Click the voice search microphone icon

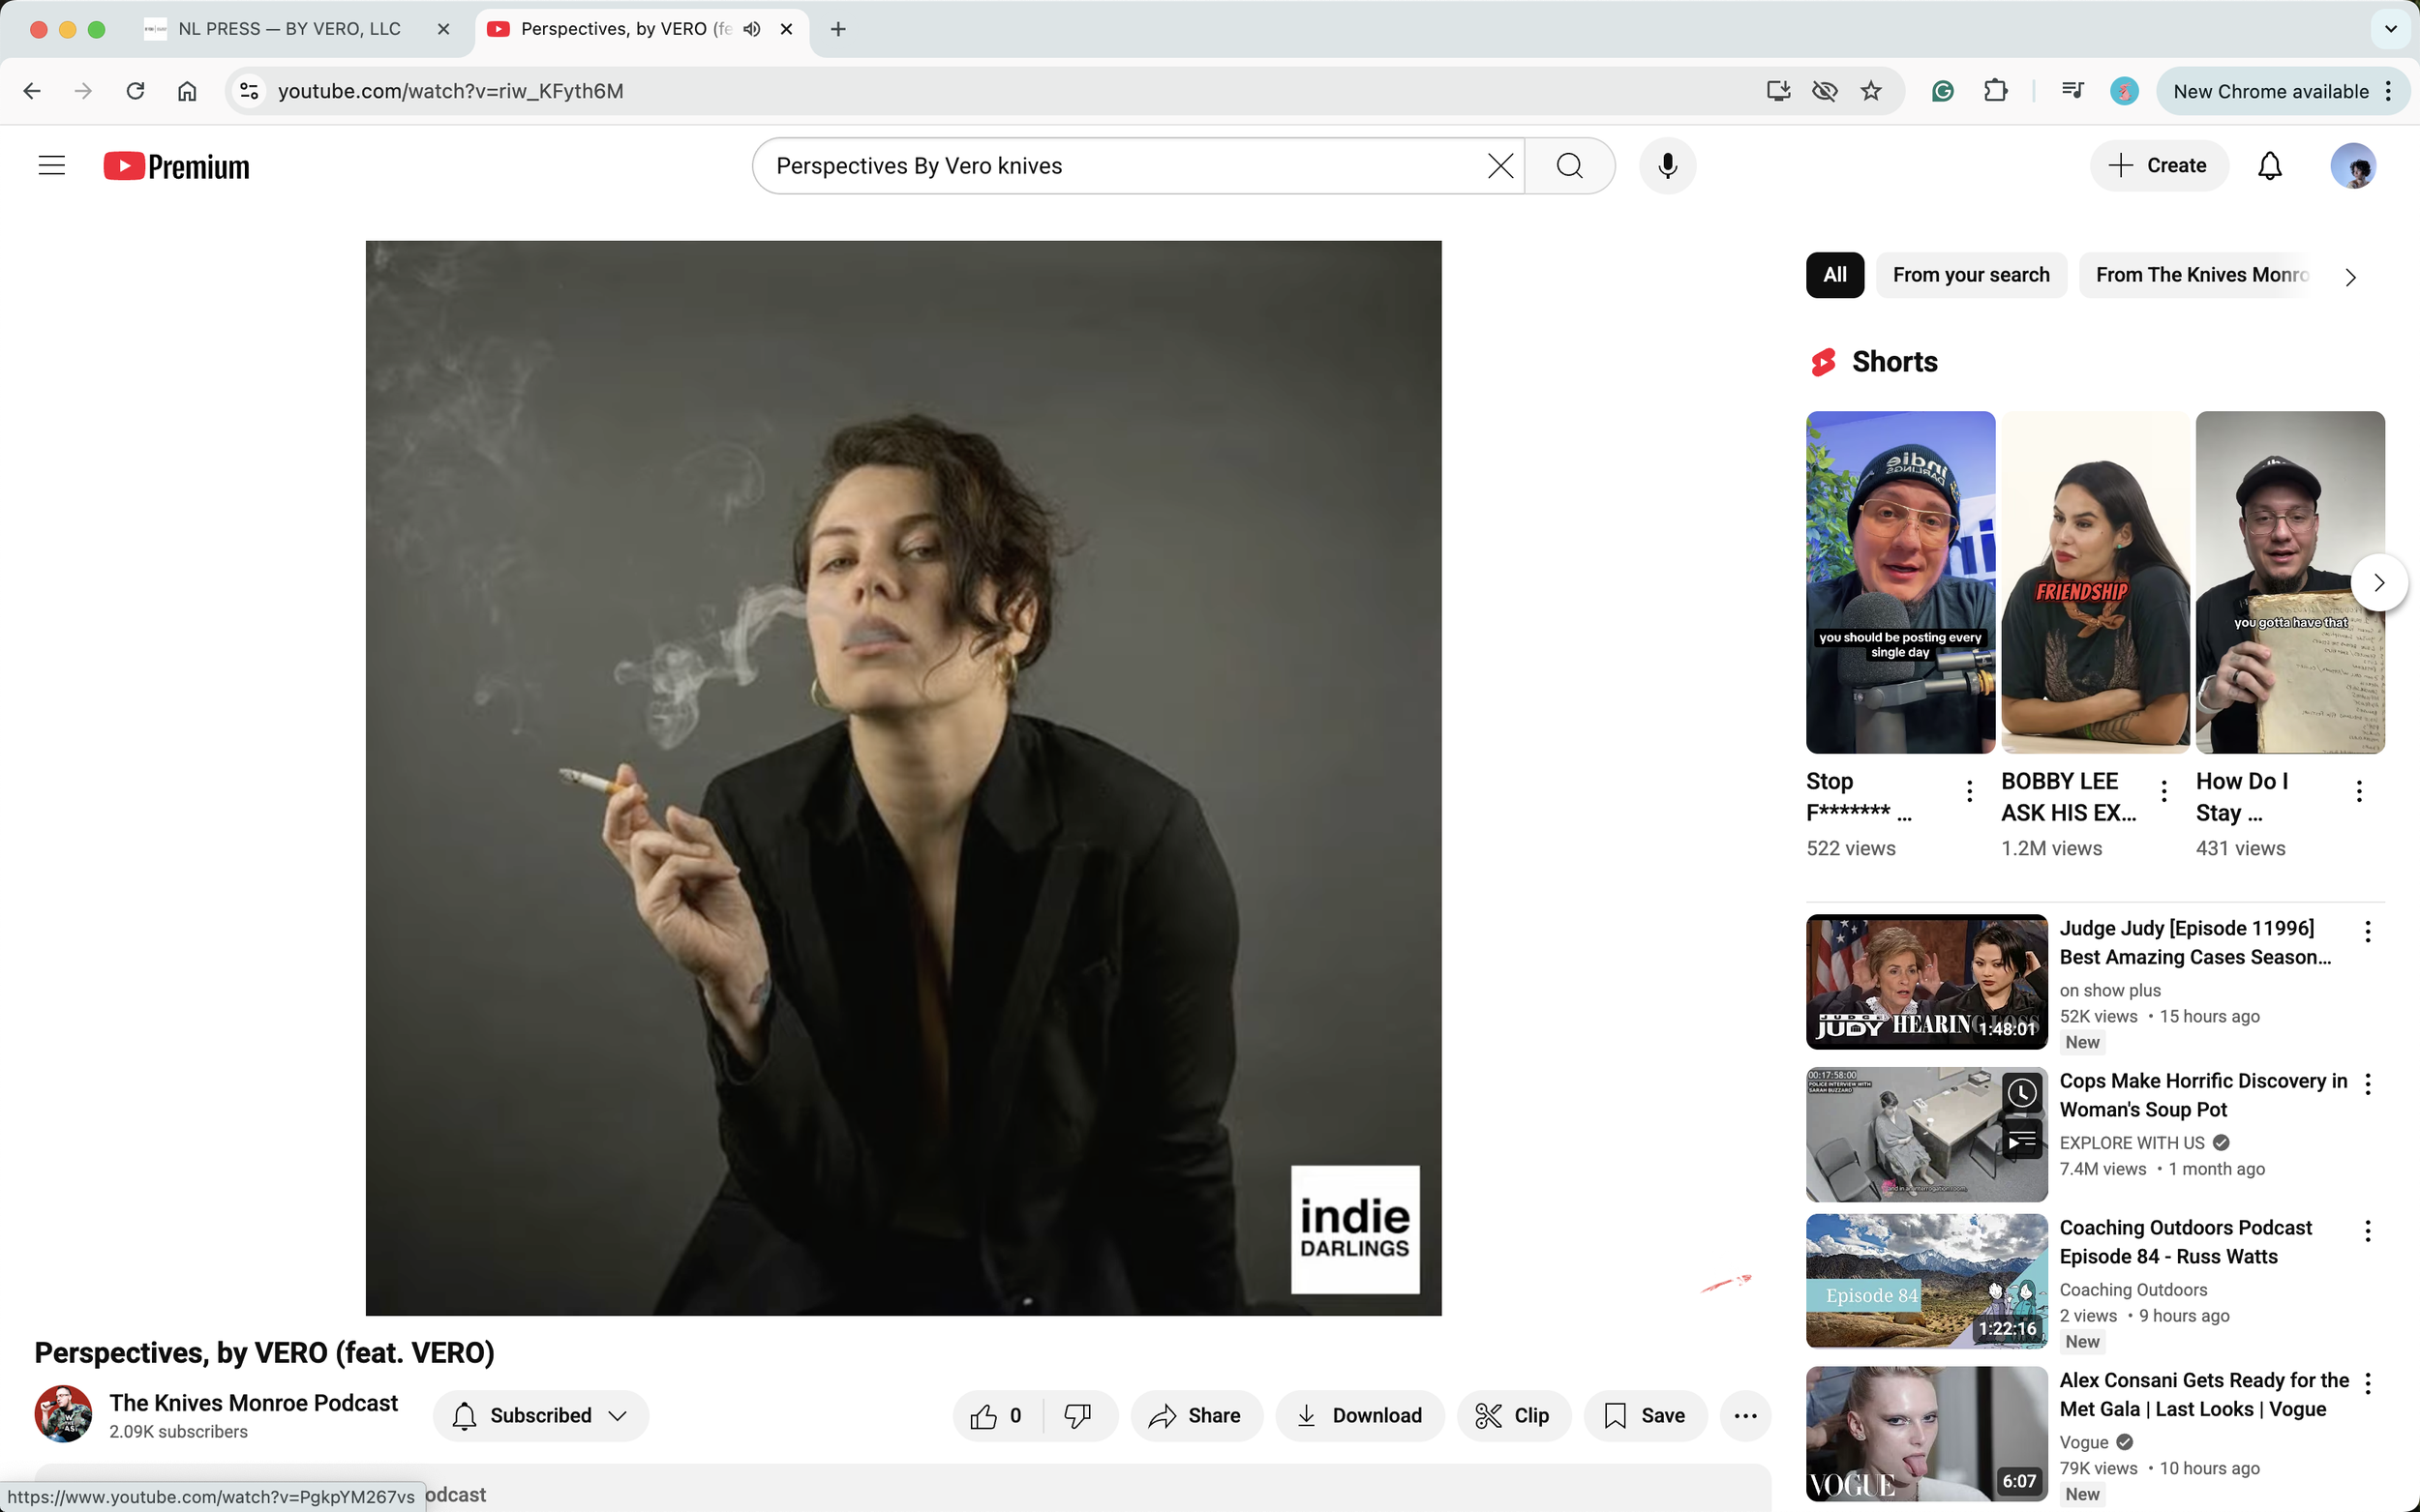click(1667, 166)
